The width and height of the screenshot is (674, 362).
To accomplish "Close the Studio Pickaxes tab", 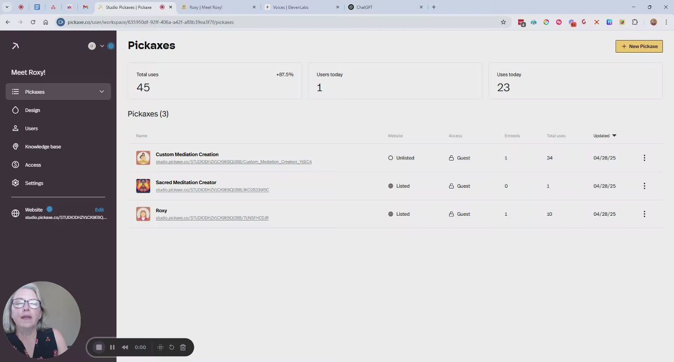I will pos(170,7).
